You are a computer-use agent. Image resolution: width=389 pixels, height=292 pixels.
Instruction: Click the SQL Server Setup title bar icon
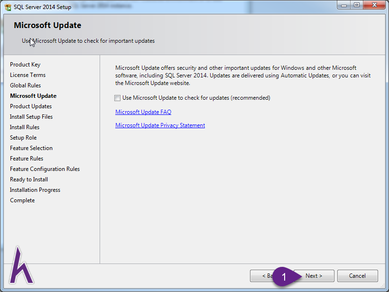8,7
